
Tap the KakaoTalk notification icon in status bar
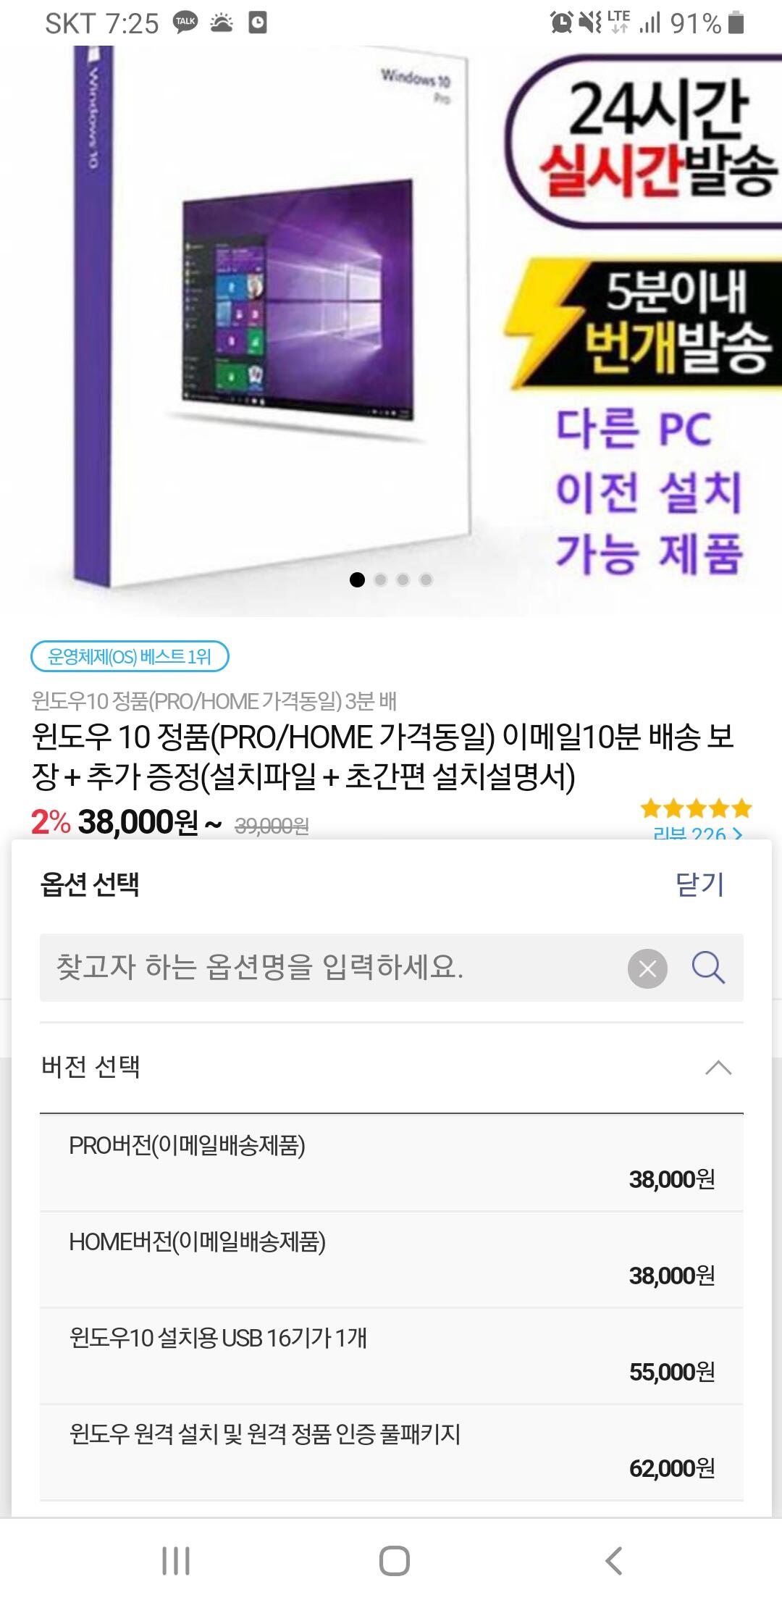[185, 22]
